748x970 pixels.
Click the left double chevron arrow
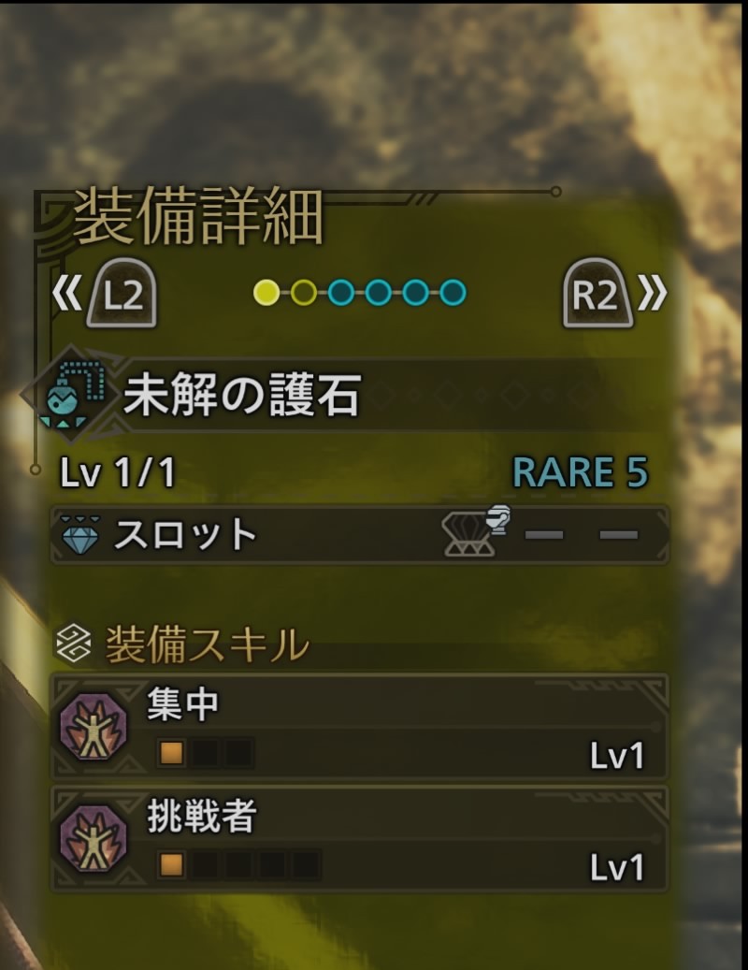66,293
